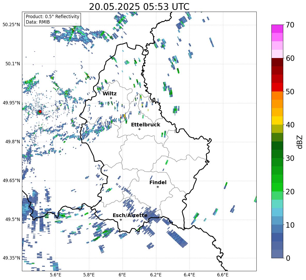This screenshot has width=306, height=280.
Task: Click the 49.65°N latitude label
Action: (11, 180)
